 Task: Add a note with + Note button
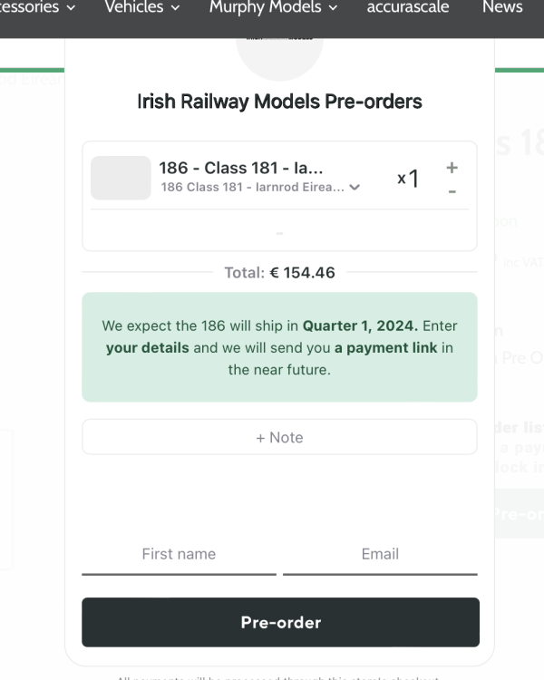click(279, 437)
